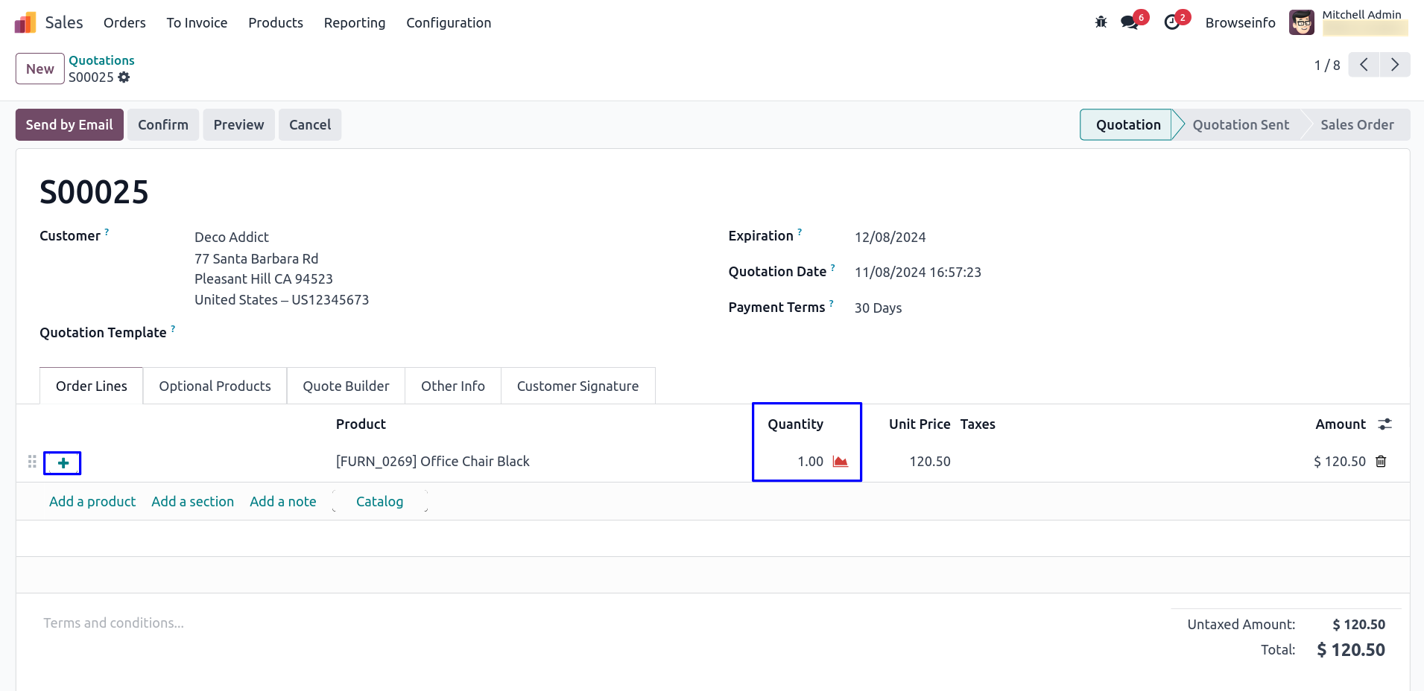Delete the Office Chair Black line

tap(1381, 462)
